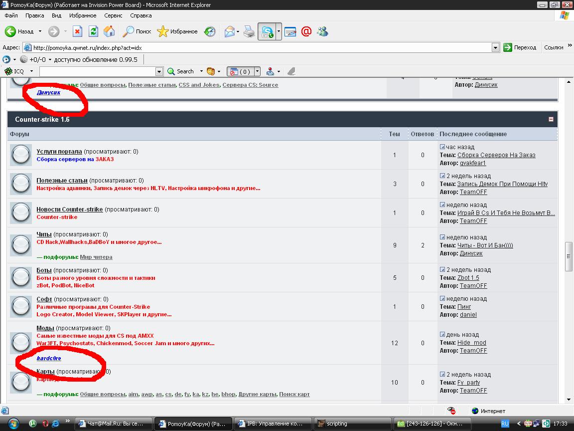Screen dimensions: 574x431
Task: Go to last post icon for Zbot 1.5
Action: [x=442, y=269]
